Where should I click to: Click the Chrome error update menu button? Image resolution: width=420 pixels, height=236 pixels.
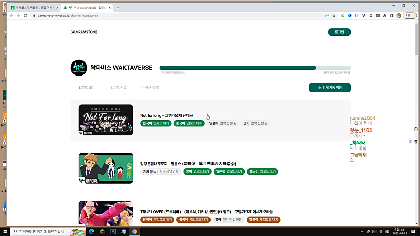(x=409, y=16)
